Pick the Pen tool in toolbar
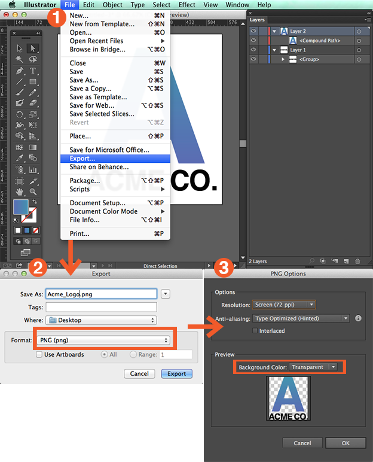Viewport: 373px width, 462px height. [x=20, y=71]
